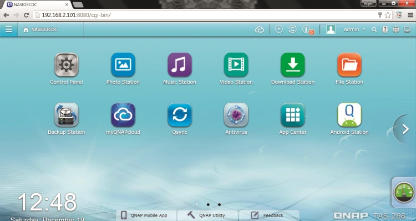Reload the browser page
The image size is (416, 221).
(26, 15)
